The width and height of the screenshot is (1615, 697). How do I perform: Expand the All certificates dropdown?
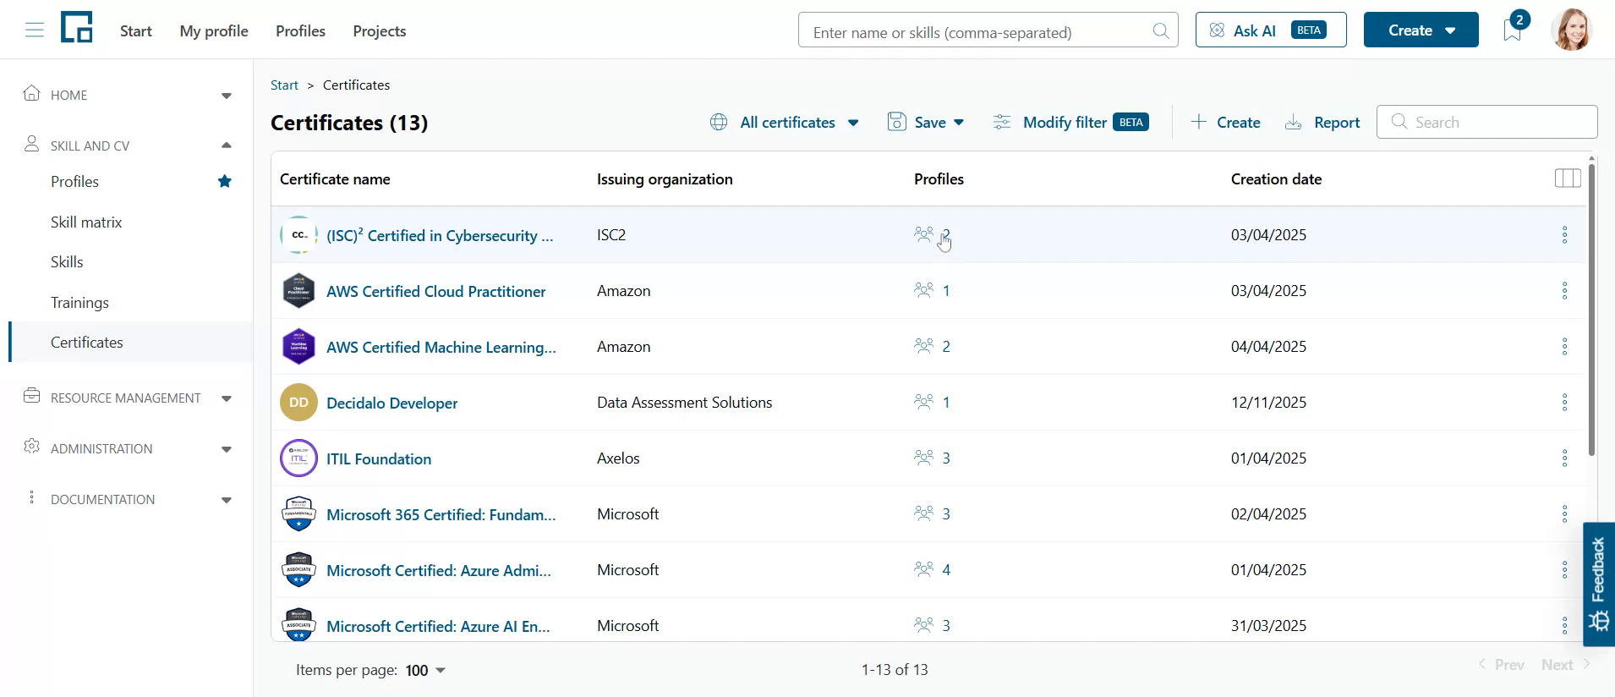click(785, 123)
